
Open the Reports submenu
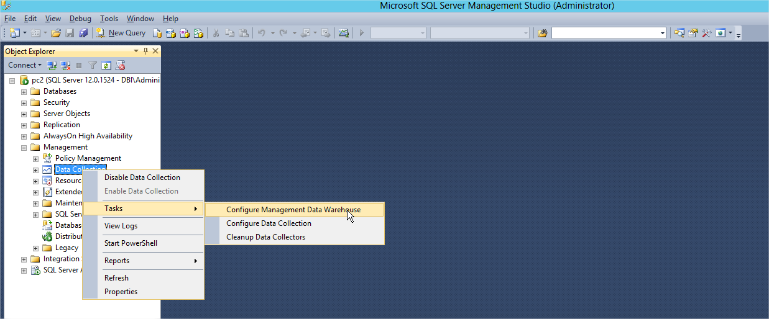[x=144, y=261]
